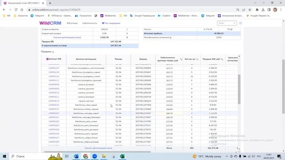Open article 145954510 link
Image resolution: width=285 pixels, height=160 pixels.
(54, 93)
